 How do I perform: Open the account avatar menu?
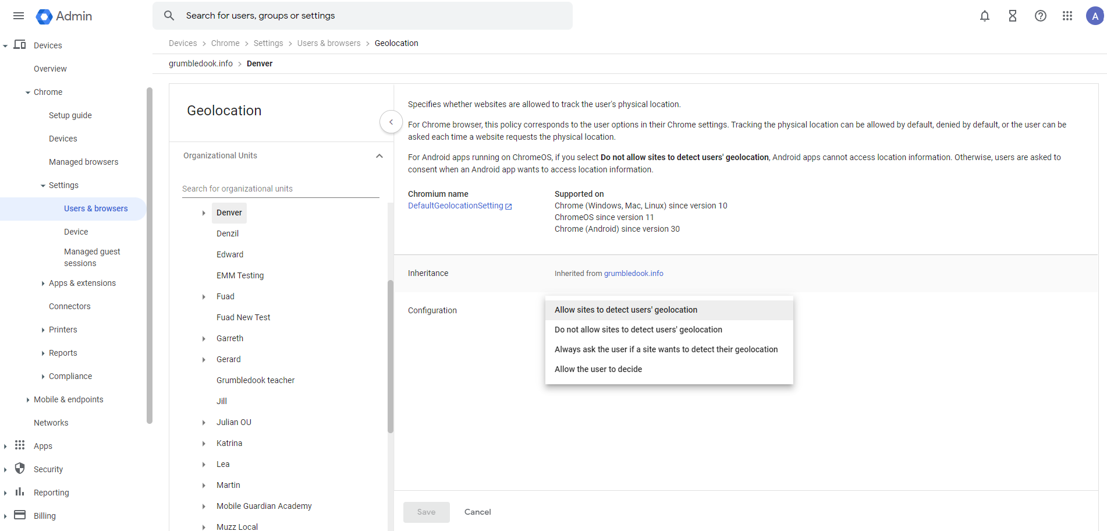click(x=1095, y=16)
